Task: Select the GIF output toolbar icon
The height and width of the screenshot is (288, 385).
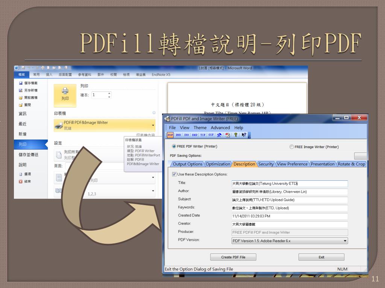Action: pos(211,135)
